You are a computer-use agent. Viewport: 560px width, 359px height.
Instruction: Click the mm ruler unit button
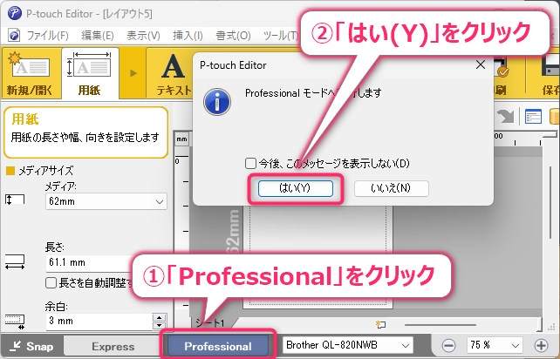click(181, 139)
